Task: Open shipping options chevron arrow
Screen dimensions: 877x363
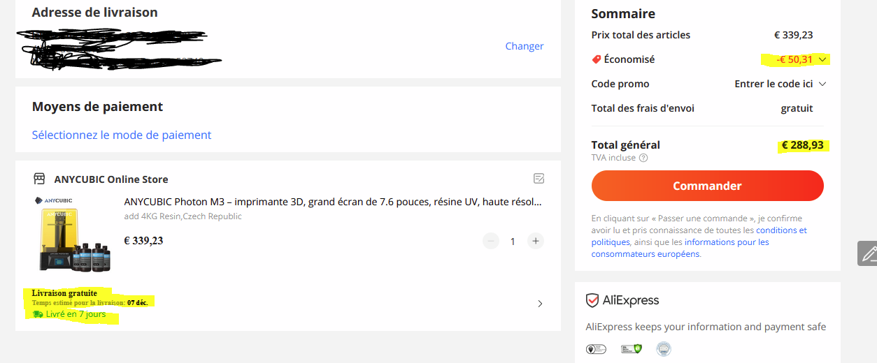Action: pos(540,304)
